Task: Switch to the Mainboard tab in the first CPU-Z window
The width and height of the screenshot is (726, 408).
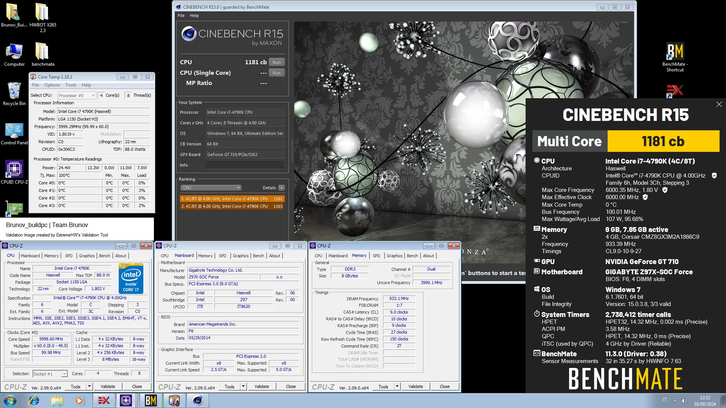Action: 30,256
